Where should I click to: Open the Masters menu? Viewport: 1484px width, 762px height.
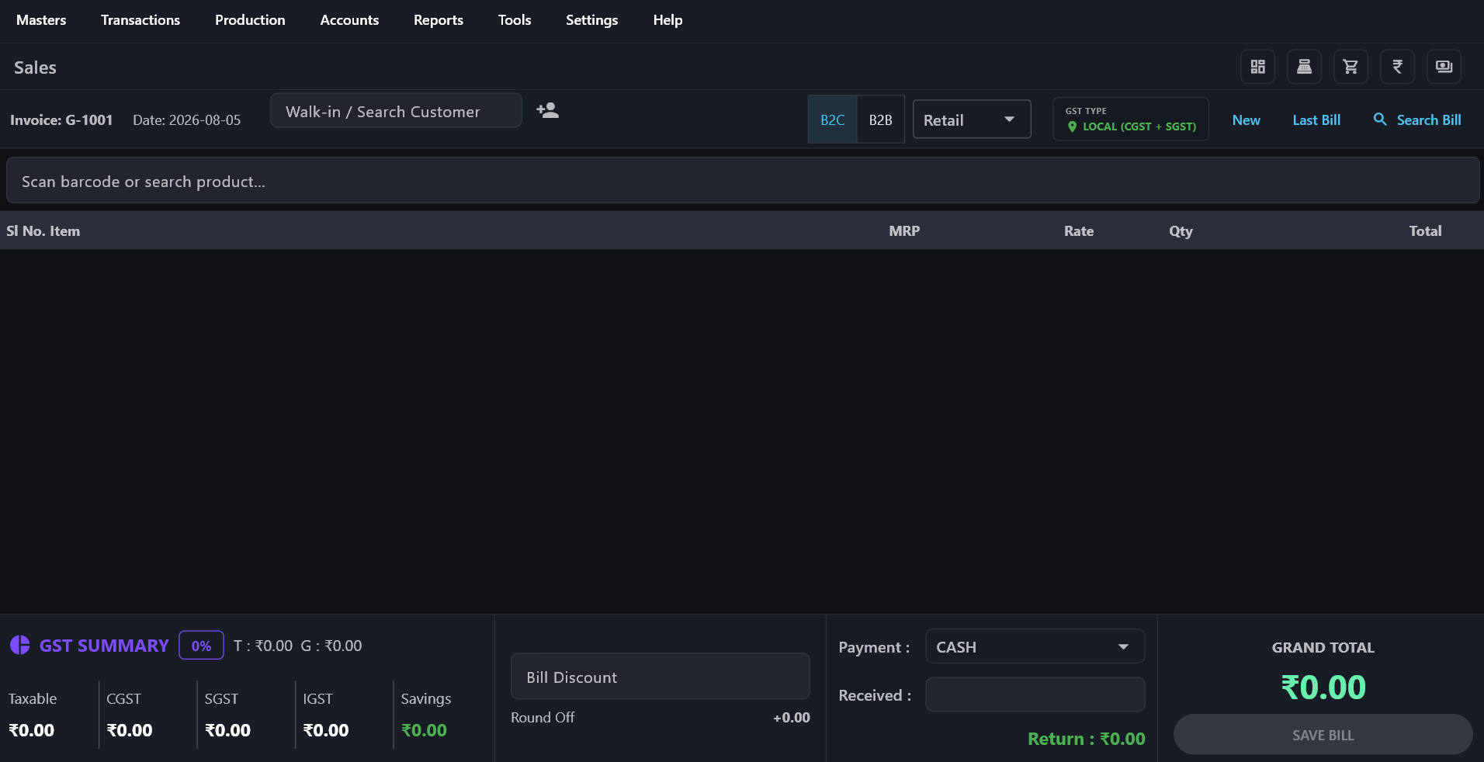[41, 20]
